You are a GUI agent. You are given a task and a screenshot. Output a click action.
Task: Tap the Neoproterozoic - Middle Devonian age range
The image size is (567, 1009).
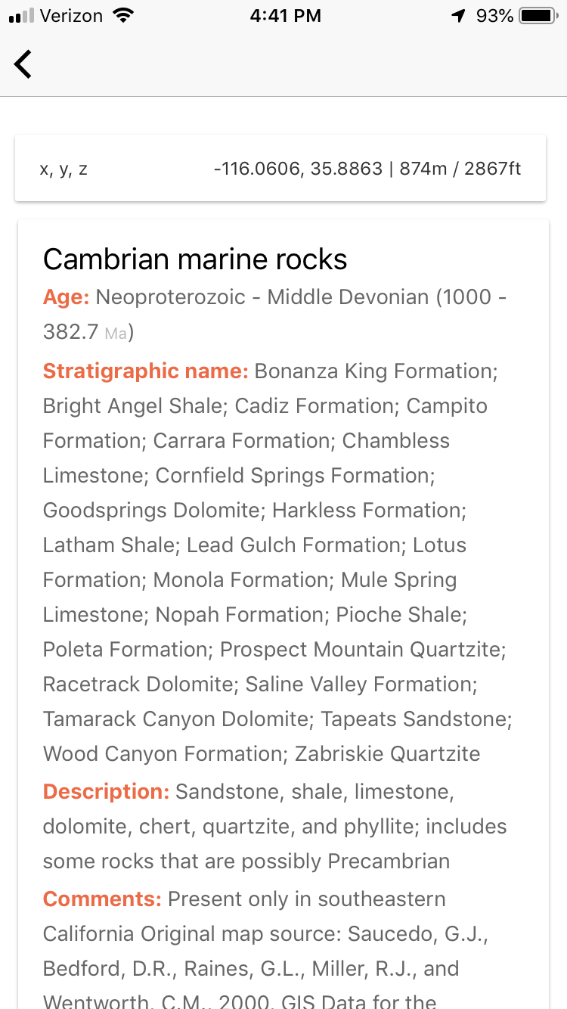(262, 296)
